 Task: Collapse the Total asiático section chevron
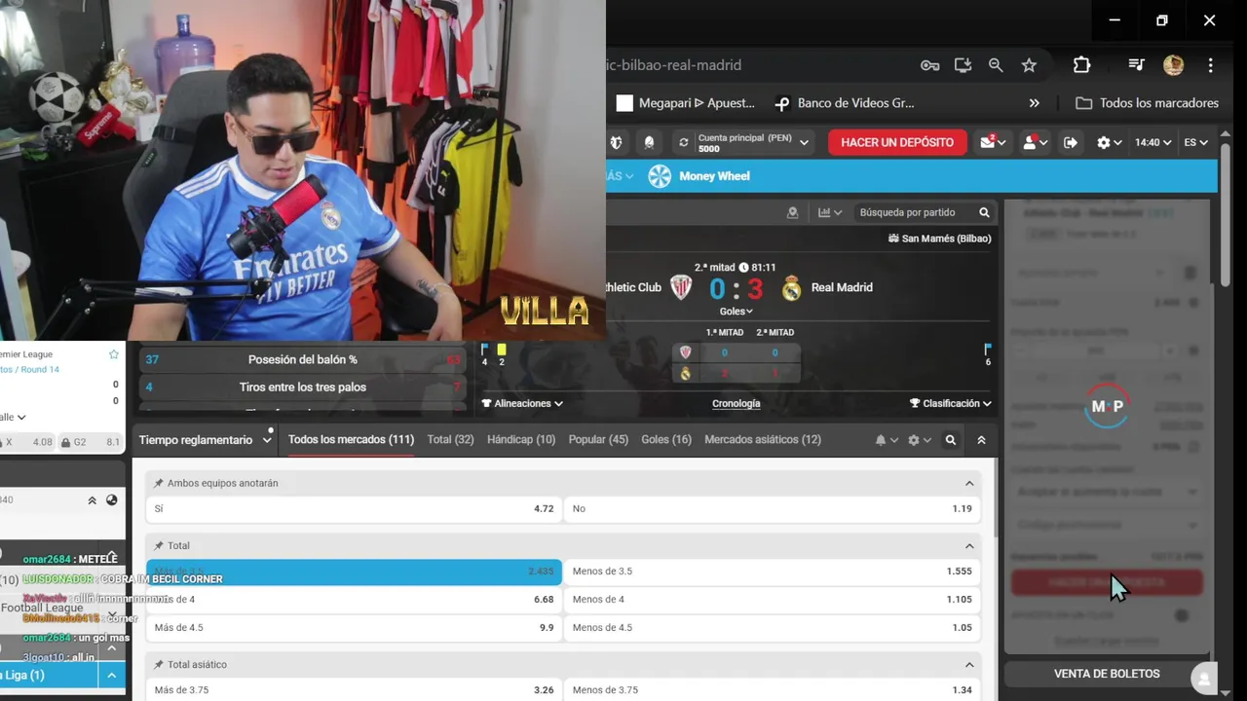tap(969, 664)
